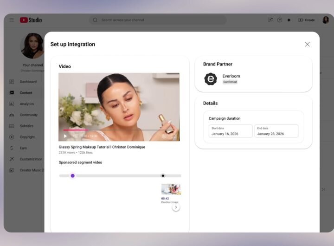Play the Glassy Spring Makeup Tutorial video
The height and width of the screenshot is (246, 334).
click(x=65, y=136)
